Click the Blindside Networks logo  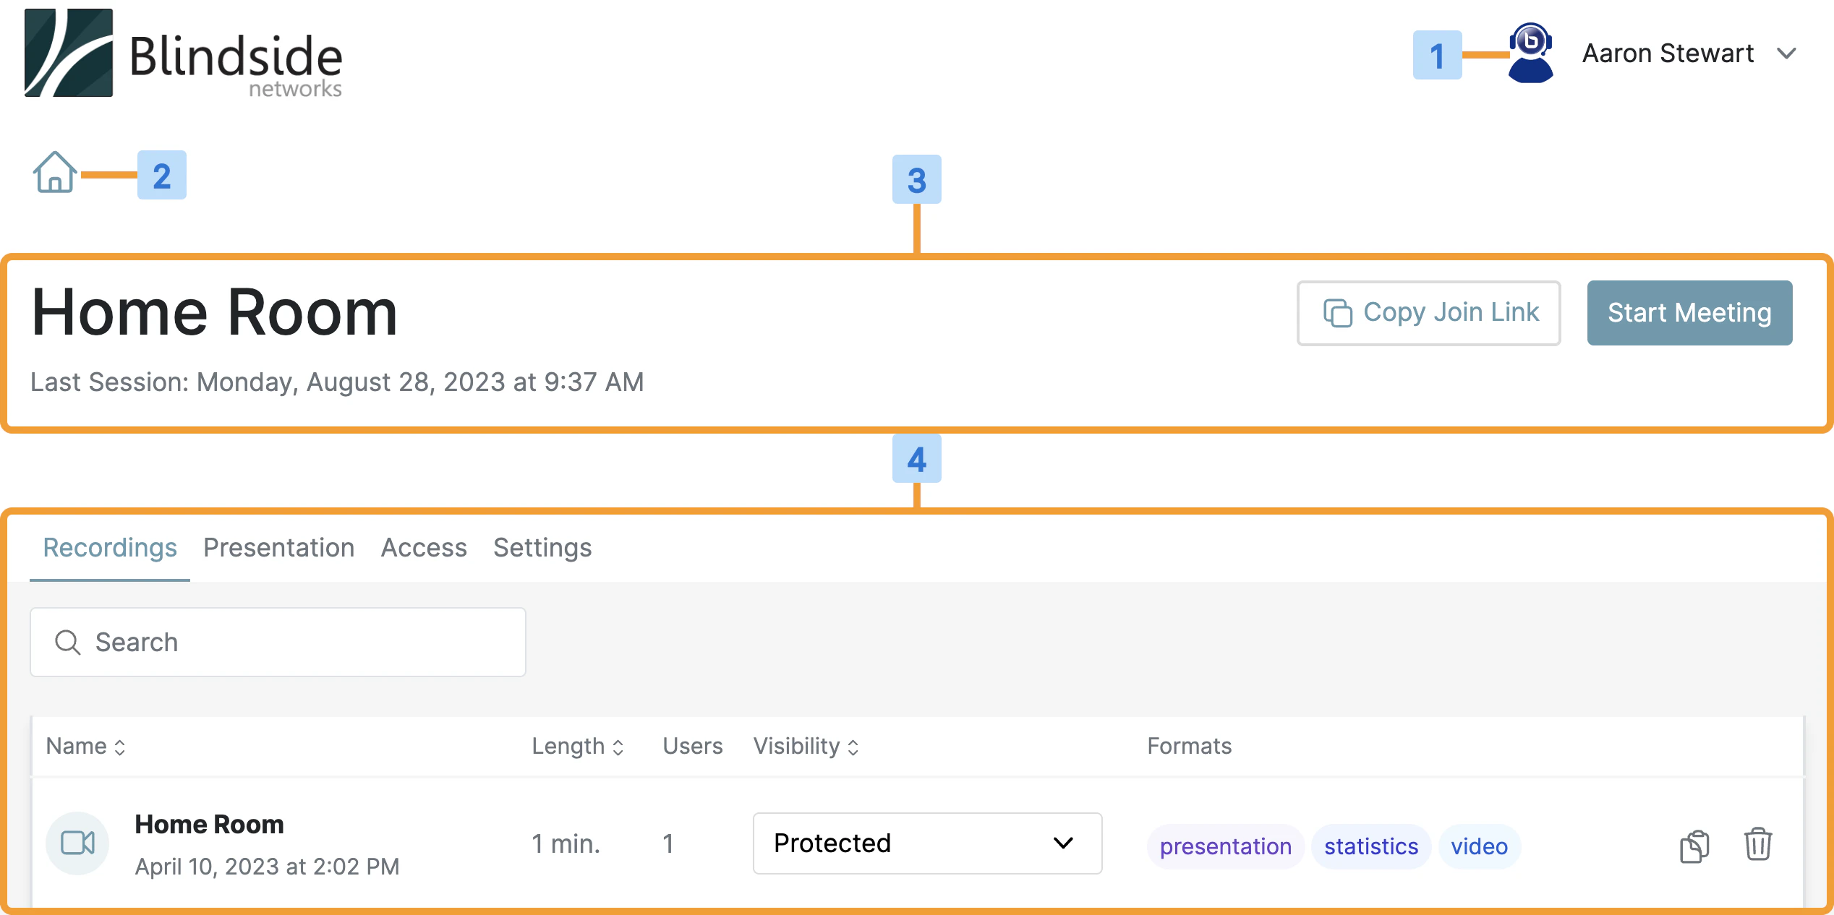184,53
